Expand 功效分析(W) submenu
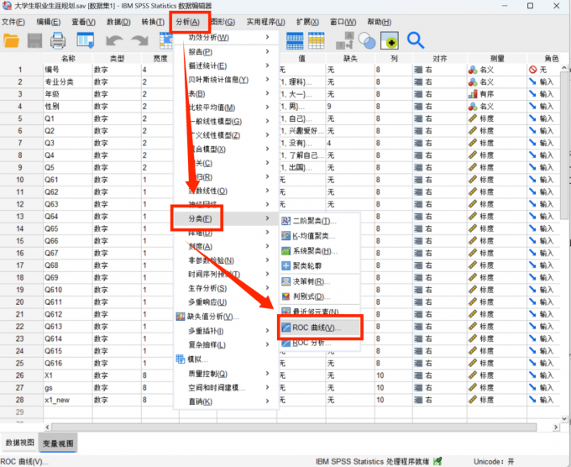 pyautogui.click(x=226, y=37)
